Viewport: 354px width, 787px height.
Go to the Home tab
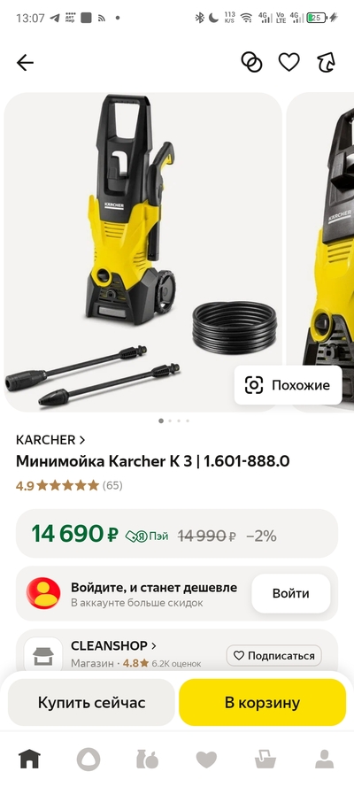pyautogui.click(x=29, y=760)
